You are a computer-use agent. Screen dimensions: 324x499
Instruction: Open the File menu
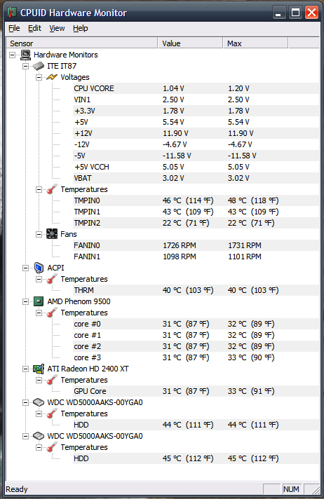pyautogui.click(x=14, y=28)
